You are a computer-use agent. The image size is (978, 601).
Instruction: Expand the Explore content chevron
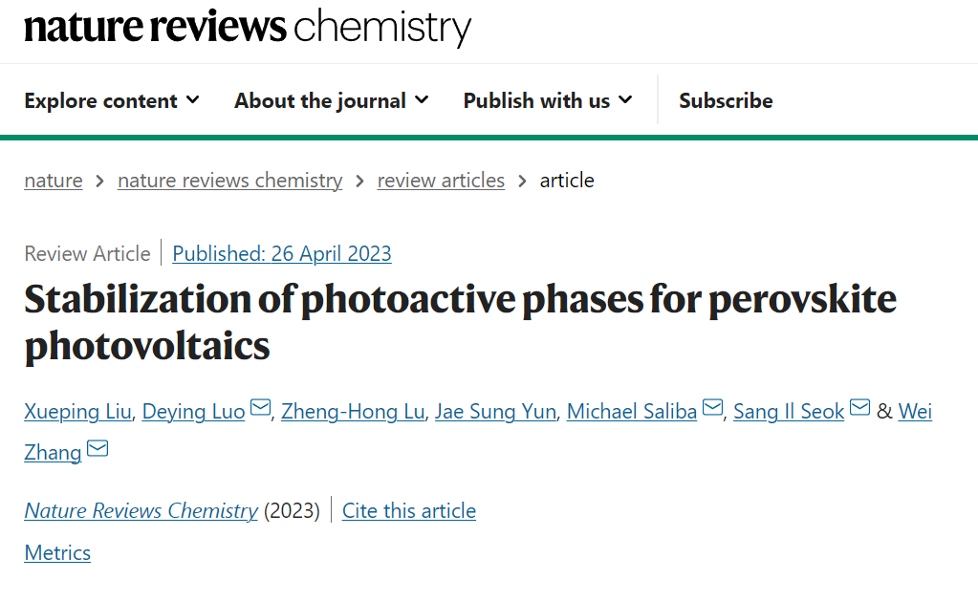193,99
